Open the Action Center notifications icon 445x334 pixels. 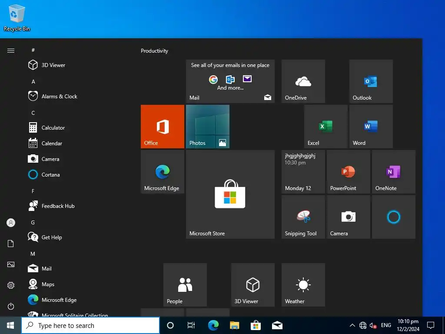[431, 325]
